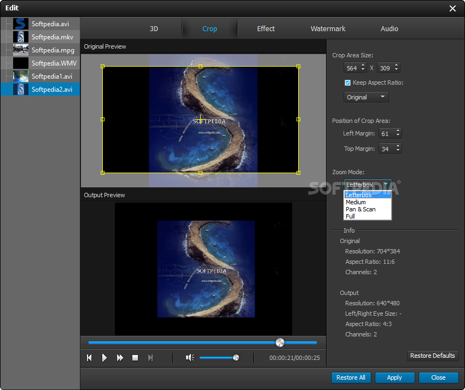The width and height of the screenshot is (465, 390).
Task: Click the fast forward icon
Action: [x=120, y=358]
